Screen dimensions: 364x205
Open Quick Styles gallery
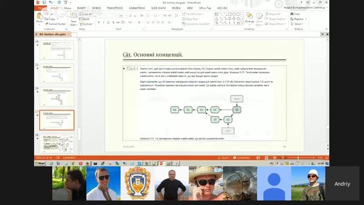pyautogui.click(x=259, y=19)
